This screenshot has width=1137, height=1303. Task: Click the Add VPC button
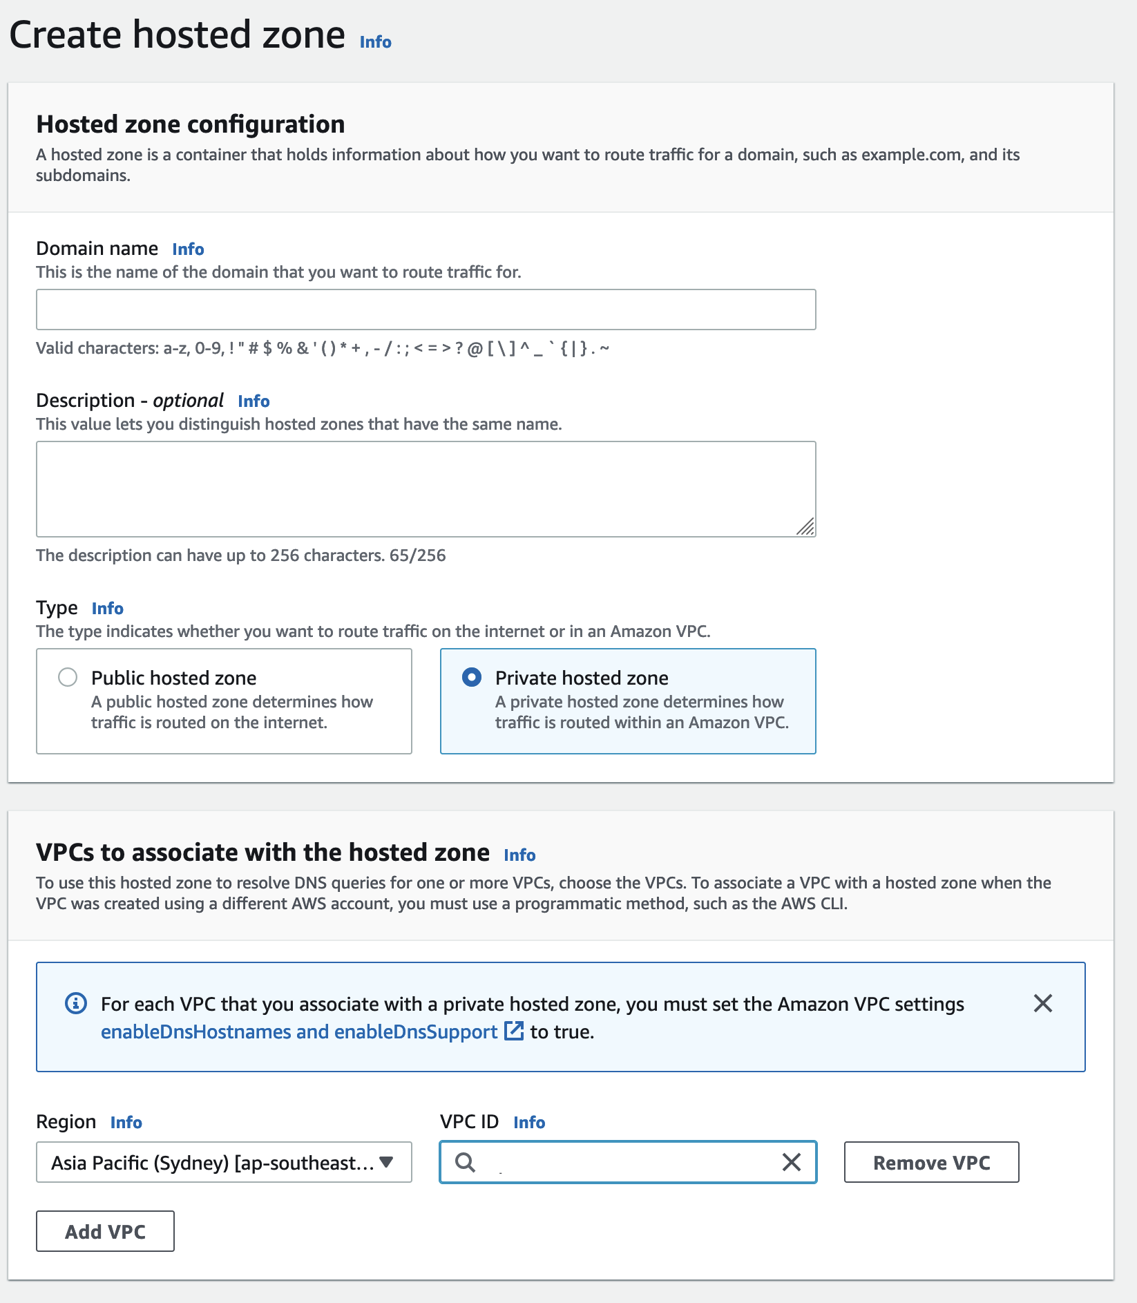[x=104, y=1230]
